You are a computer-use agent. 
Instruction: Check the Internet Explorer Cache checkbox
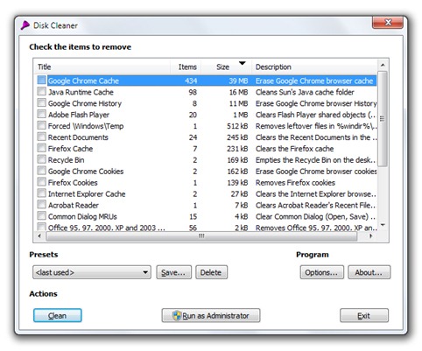pos(41,193)
